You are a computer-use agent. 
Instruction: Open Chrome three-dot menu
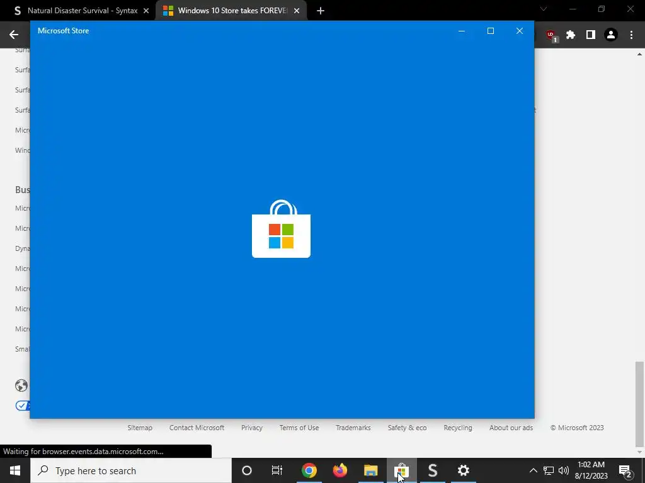point(631,35)
